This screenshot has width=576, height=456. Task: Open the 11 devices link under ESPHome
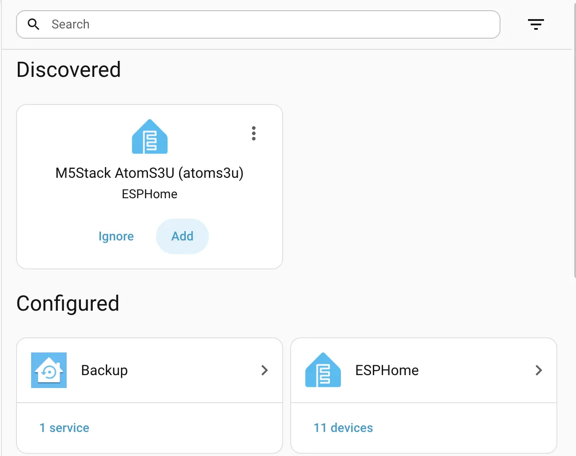click(343, 428)
